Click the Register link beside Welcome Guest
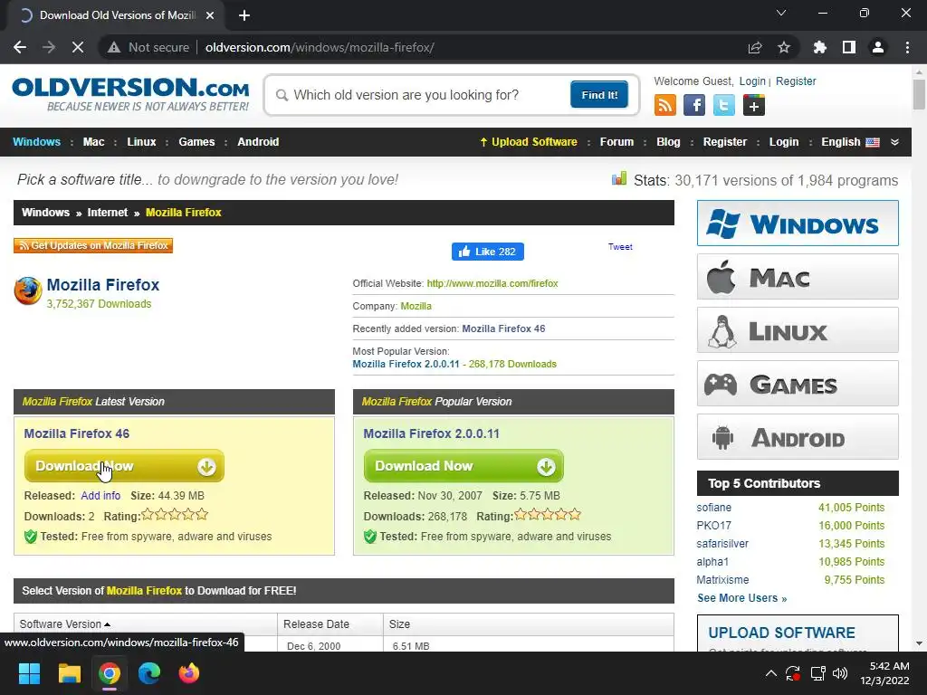This screenshot has height=695, width=927. point(796,81)
